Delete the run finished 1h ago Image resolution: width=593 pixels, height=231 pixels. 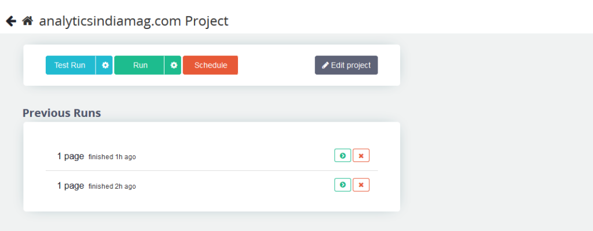click(361, 155)
